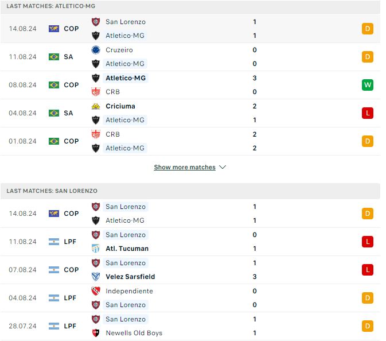Click the Velez Sarsfield club crest icon

point(96,277)
